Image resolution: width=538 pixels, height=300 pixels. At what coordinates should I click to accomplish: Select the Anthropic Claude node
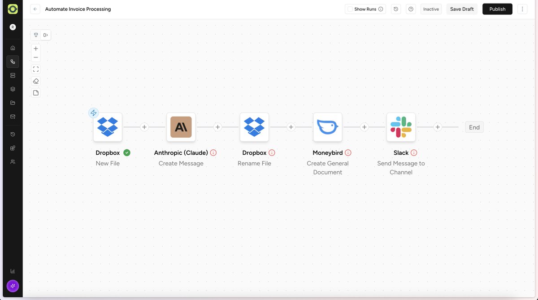click(181, 127)
